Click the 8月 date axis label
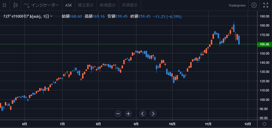The width and height of the screenshot is (272, 128). click(98, 124)
